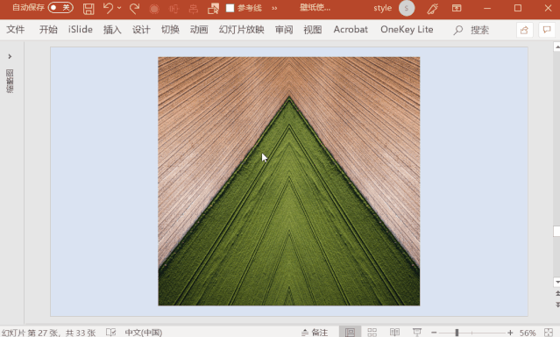Toggle the 自动保存 AutoSave switch
The image size is (560, 337).
[60, 8]
